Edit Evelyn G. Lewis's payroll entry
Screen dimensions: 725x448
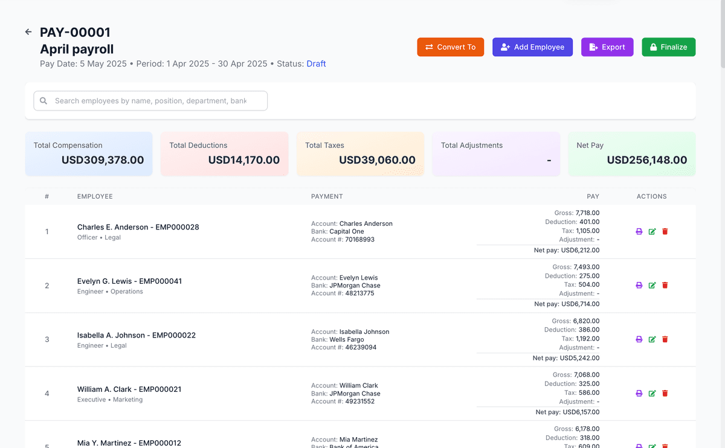click(652, 285)
